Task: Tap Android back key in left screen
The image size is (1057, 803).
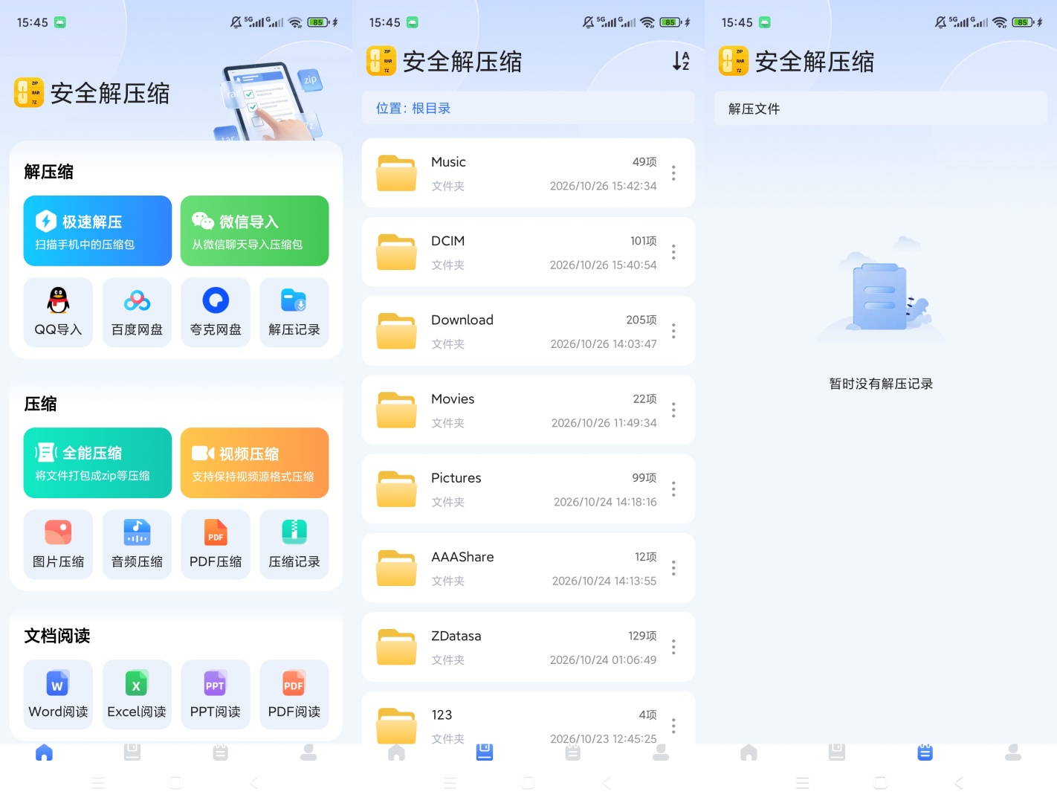Action: tap(254, 783)
